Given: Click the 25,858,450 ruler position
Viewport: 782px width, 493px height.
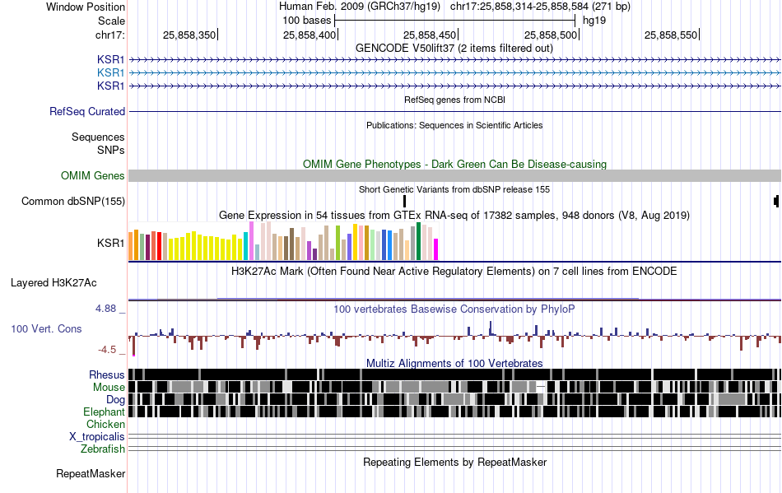Looking at the screenshot, I should pyautogui.click(x=430, y=35).
